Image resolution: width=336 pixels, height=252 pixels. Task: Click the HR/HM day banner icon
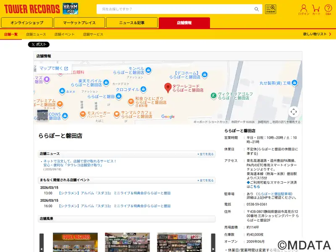70,9
